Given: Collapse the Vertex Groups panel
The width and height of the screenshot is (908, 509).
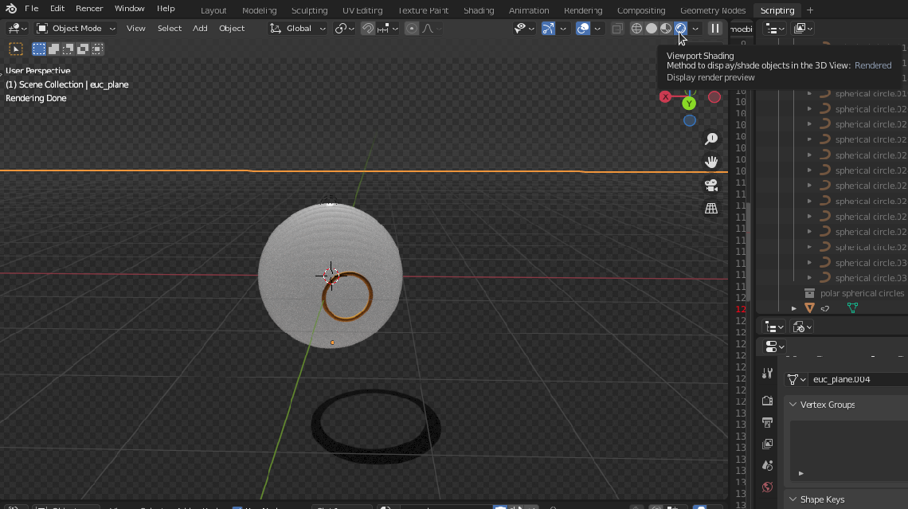Looking at the screenshot, I should click(793, 405).
